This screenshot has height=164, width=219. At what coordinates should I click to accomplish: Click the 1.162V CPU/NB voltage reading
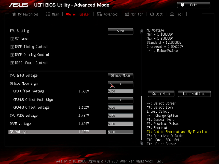84,107
